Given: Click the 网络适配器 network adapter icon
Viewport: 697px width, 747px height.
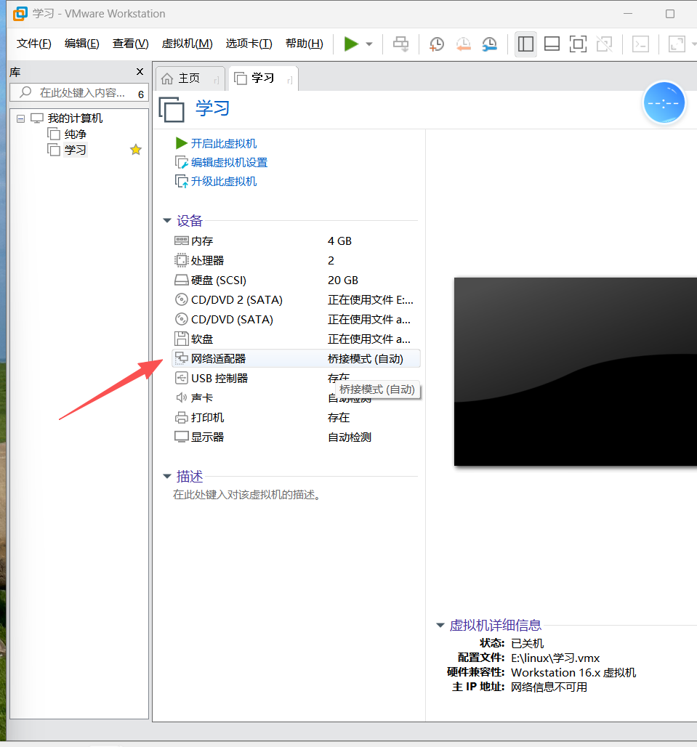Looking at the screenshot, I should [x=182, y=358].
